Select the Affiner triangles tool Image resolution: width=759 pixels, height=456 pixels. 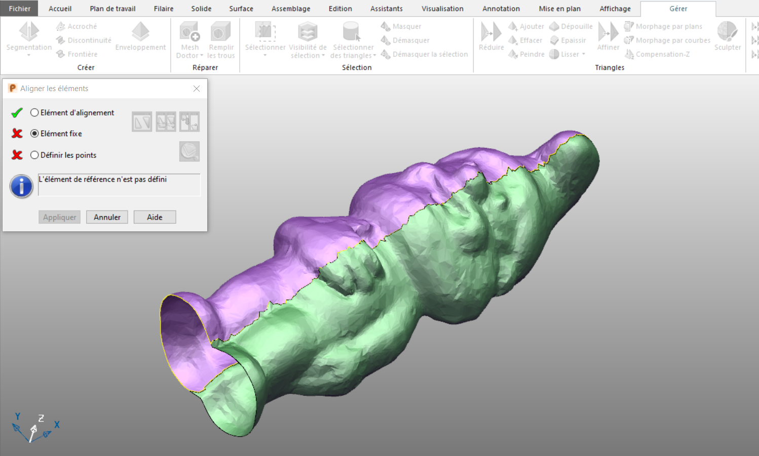coord(608,32)
